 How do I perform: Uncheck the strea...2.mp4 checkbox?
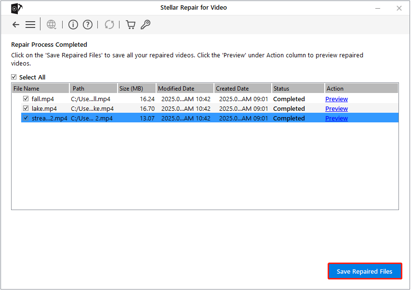click(x=26, y=118)
